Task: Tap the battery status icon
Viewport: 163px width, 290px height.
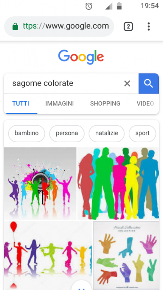Action: coord(119,6)
